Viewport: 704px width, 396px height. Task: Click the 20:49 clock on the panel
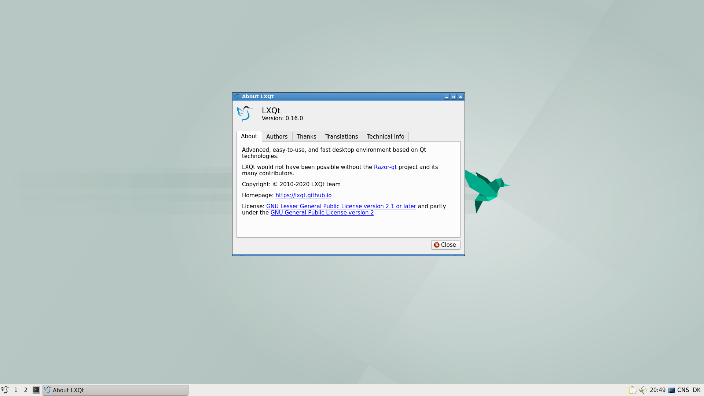[x=657, y=390]
